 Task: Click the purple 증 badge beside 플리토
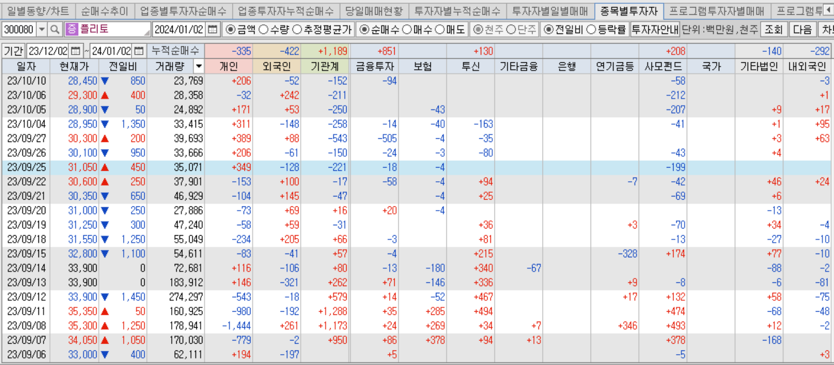point(71,29)
